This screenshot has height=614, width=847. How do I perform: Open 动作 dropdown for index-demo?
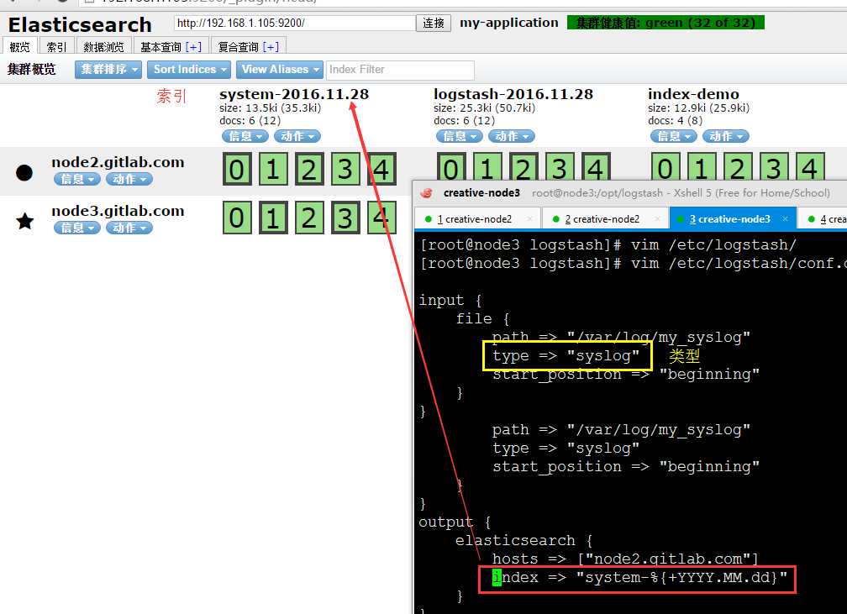pos(725,136)
